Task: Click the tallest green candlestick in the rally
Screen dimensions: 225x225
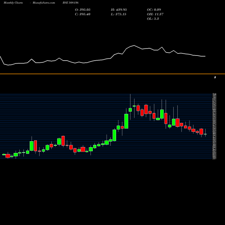Action: 126,121
